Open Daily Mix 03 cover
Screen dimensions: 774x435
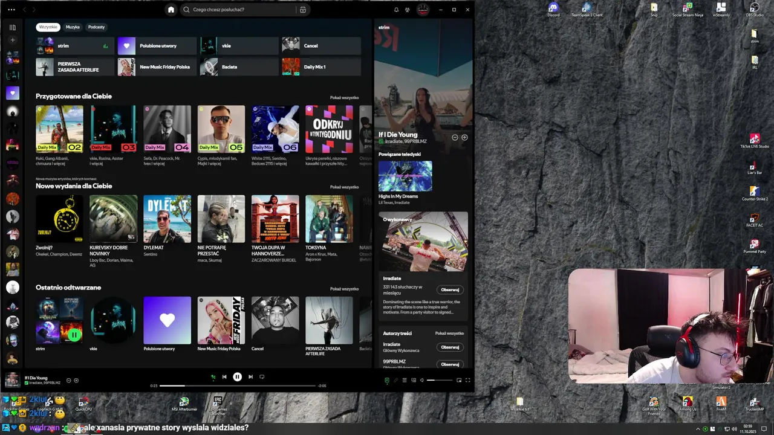click(x=113, y=129)
